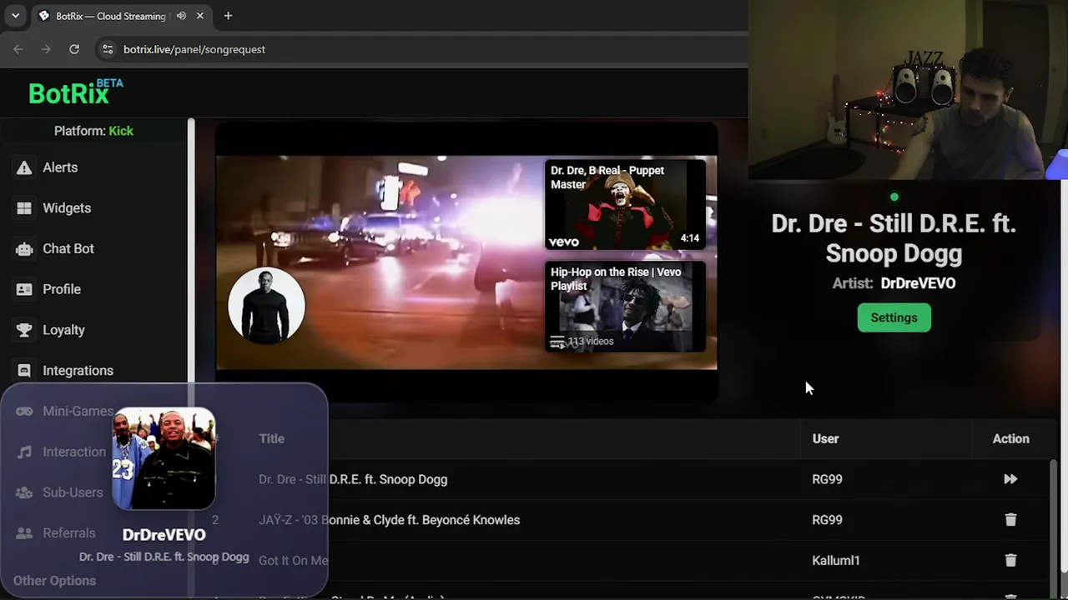The width and height of the screenshot is (1068, 600).
Task: Click the Other Options section heading
Action: (x=54, y=581)
